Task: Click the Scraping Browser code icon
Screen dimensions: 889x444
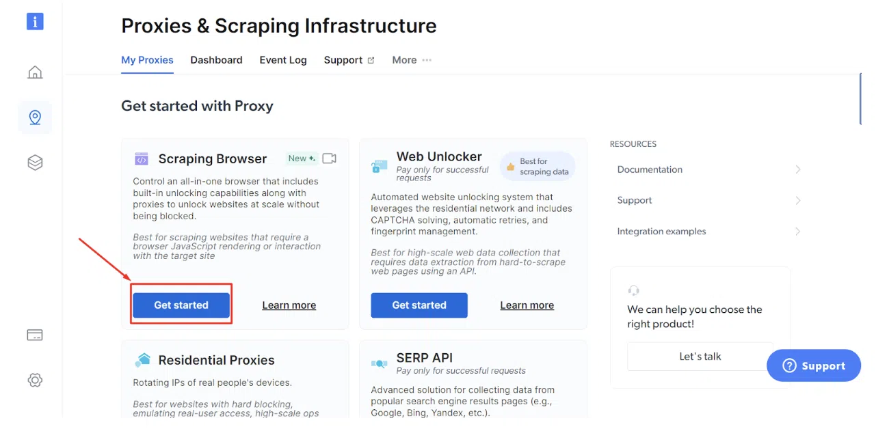Action: 142,159
